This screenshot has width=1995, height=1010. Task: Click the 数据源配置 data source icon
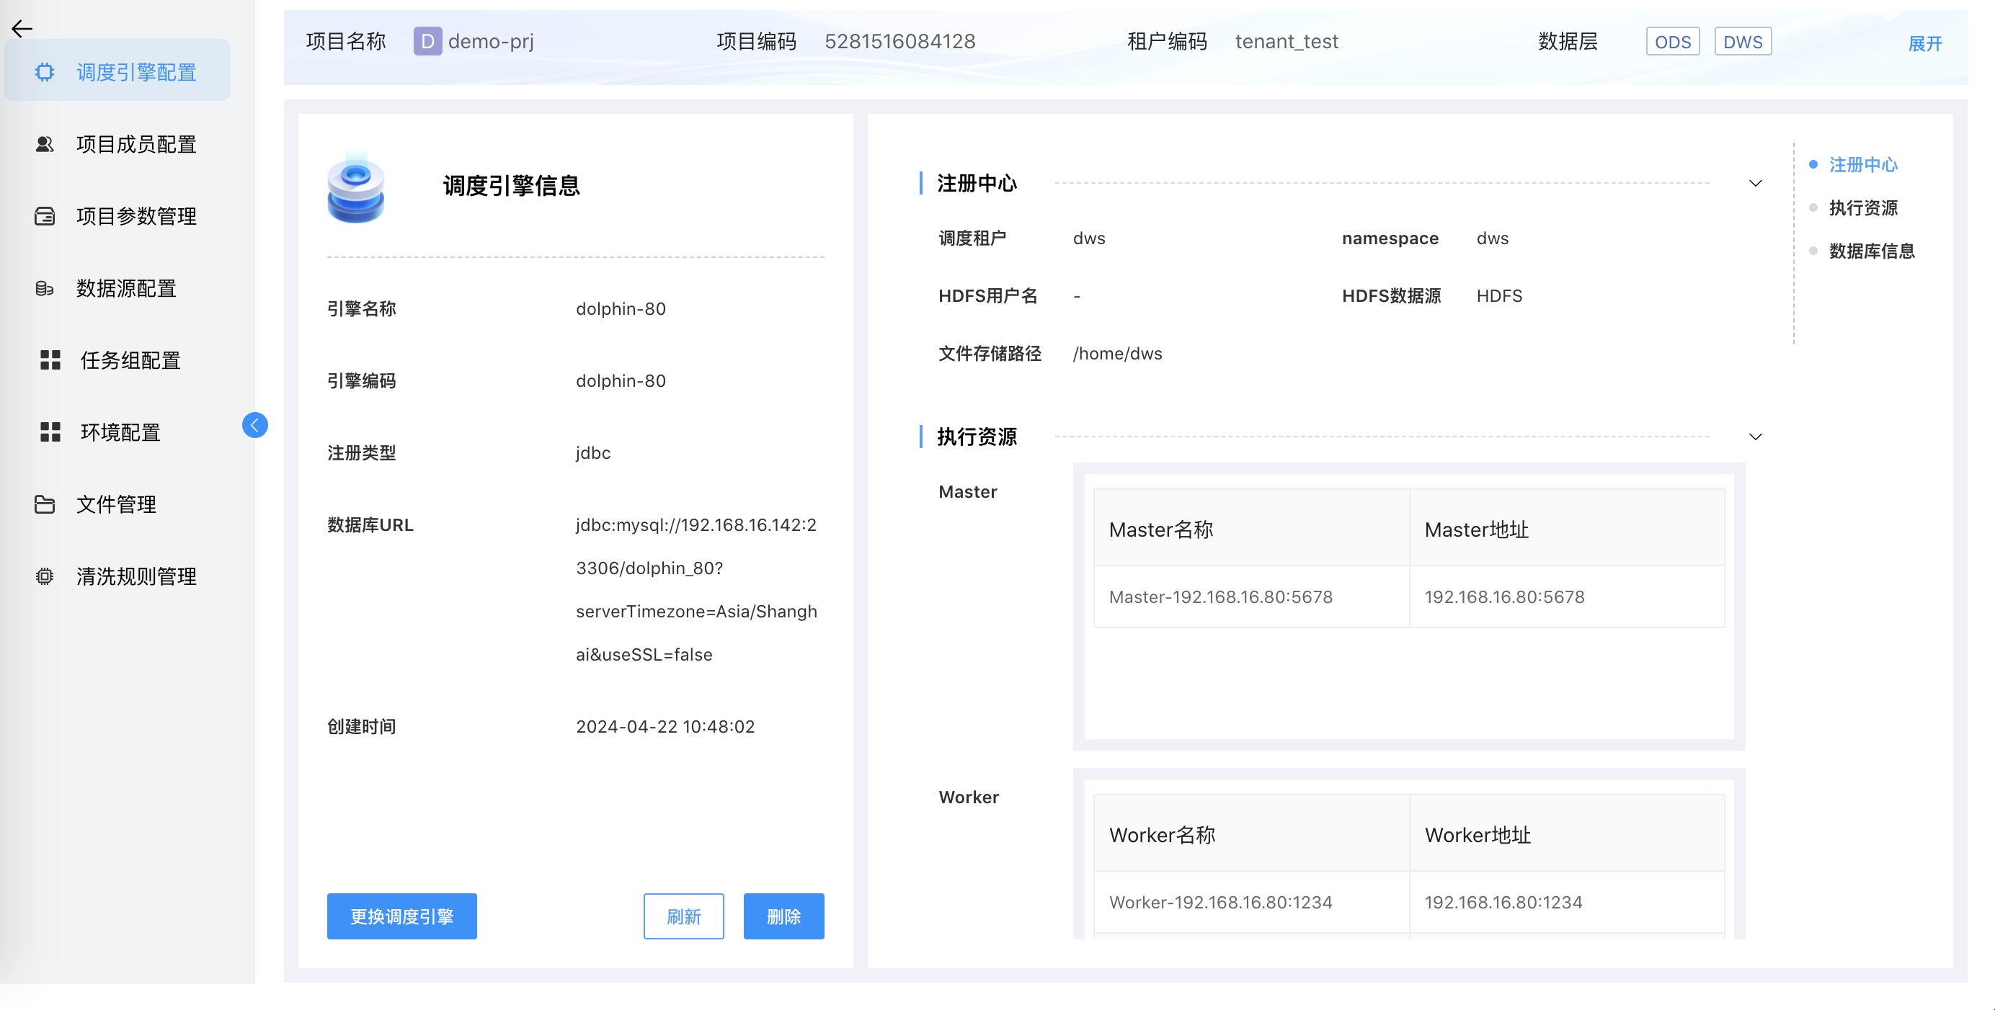coord(45,288)
